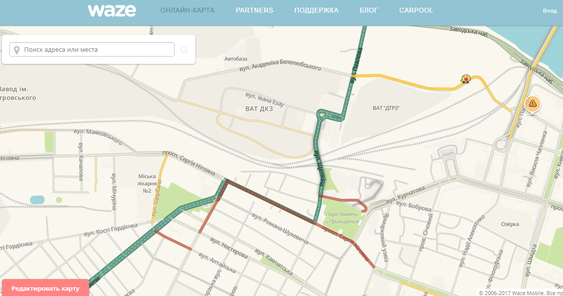Screen dimensions: 563x296
Task: Click the ВАТ ДКЗ area on the map
Action: pos(255,109)
